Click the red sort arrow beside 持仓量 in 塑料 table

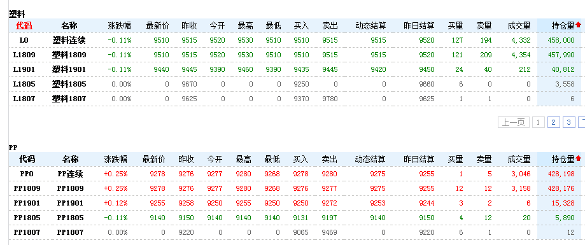578,25
